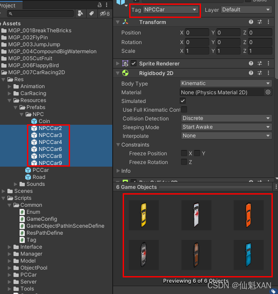
Task: Open the Layer dropdown showing Default
Action: tap(246, 10)
